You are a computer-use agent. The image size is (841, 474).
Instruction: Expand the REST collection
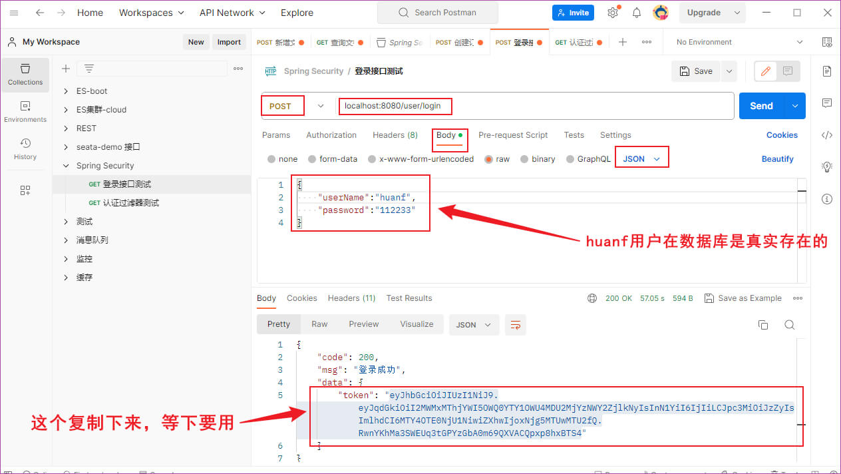point(65,128)
